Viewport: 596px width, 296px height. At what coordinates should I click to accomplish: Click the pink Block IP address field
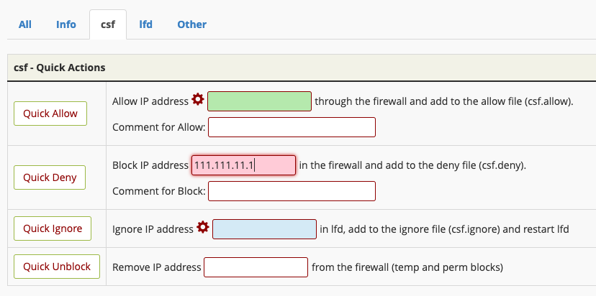(243, 165)
